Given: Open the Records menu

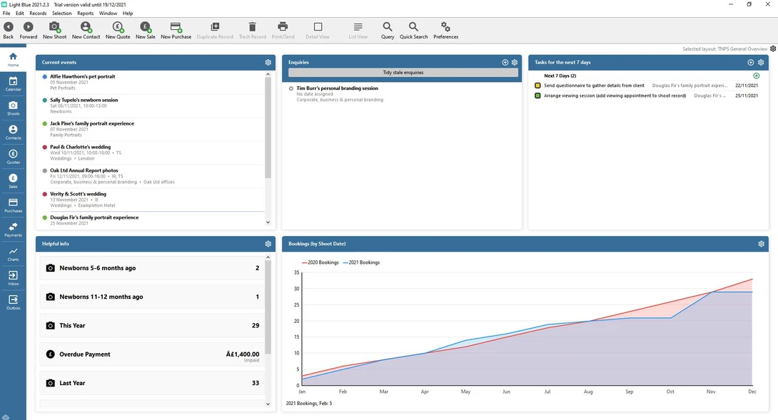Looking at the screenshot, I should click(x=38, y=14).
